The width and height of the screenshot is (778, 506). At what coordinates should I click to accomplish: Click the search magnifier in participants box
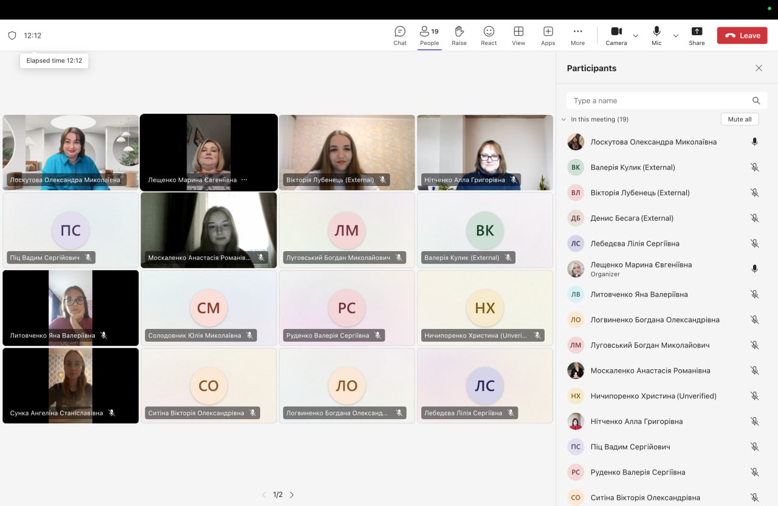pyautogui.click(x=756, y=101)
